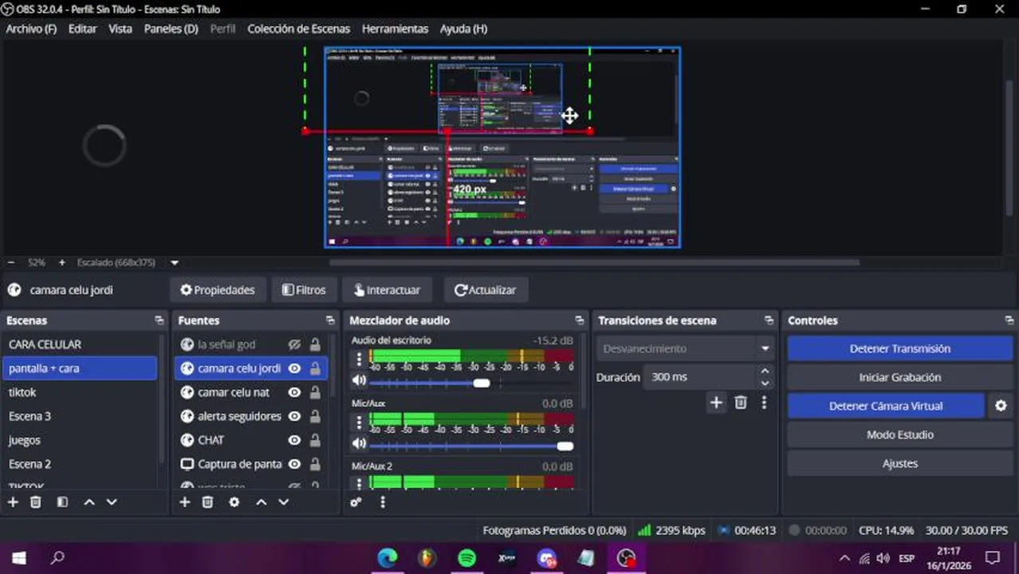Viewport: 1019px width, 574px height.
Task: Open options menu for Mic/Aux channel
Action: point(359,422)
